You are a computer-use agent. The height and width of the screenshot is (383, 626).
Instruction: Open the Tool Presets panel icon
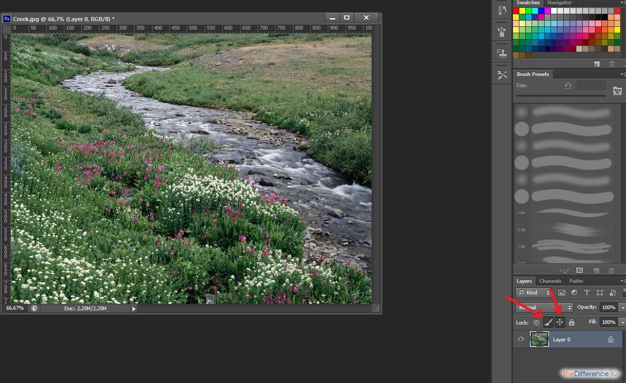502,75
